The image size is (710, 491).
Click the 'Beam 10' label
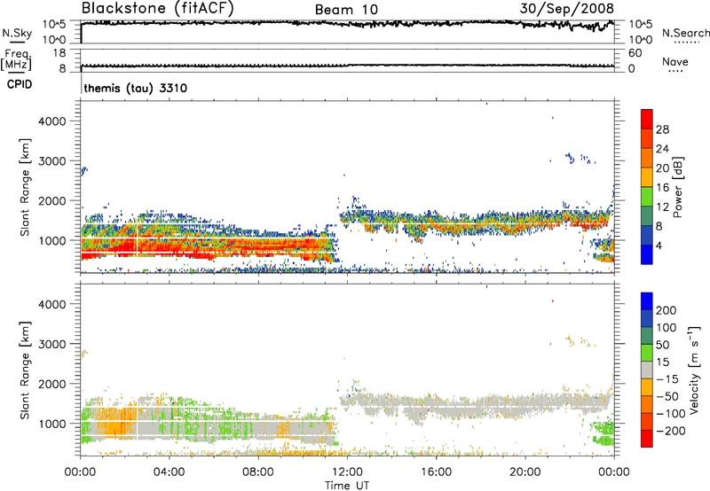[x=346, y=10]
